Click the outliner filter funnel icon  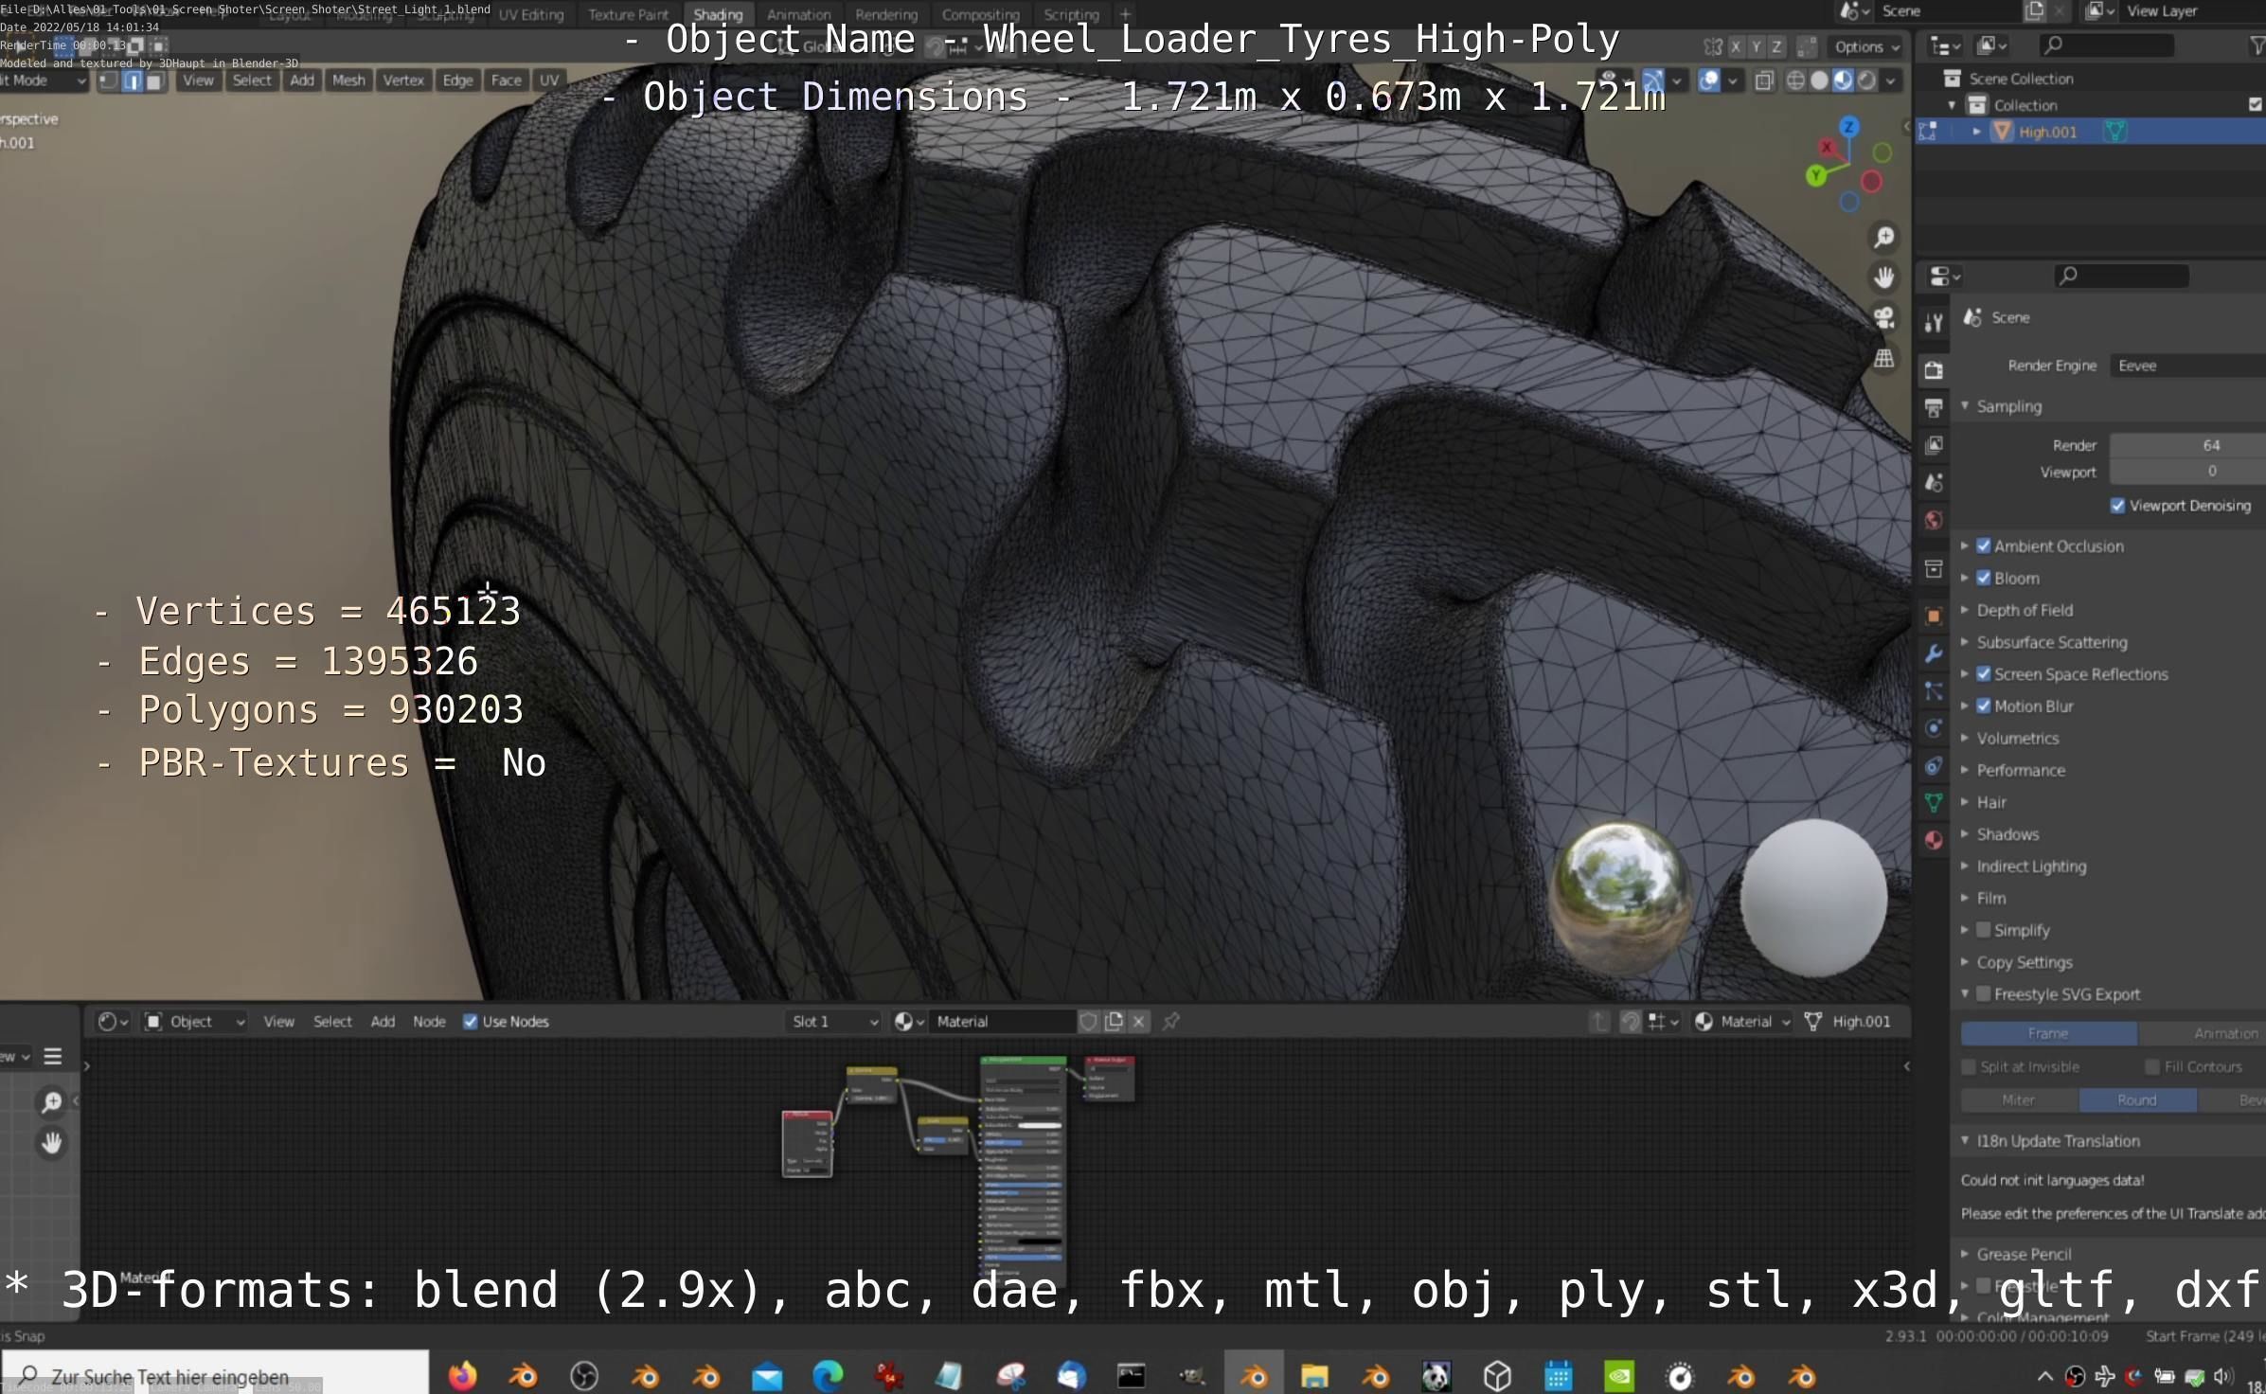tap(2257, 45)
